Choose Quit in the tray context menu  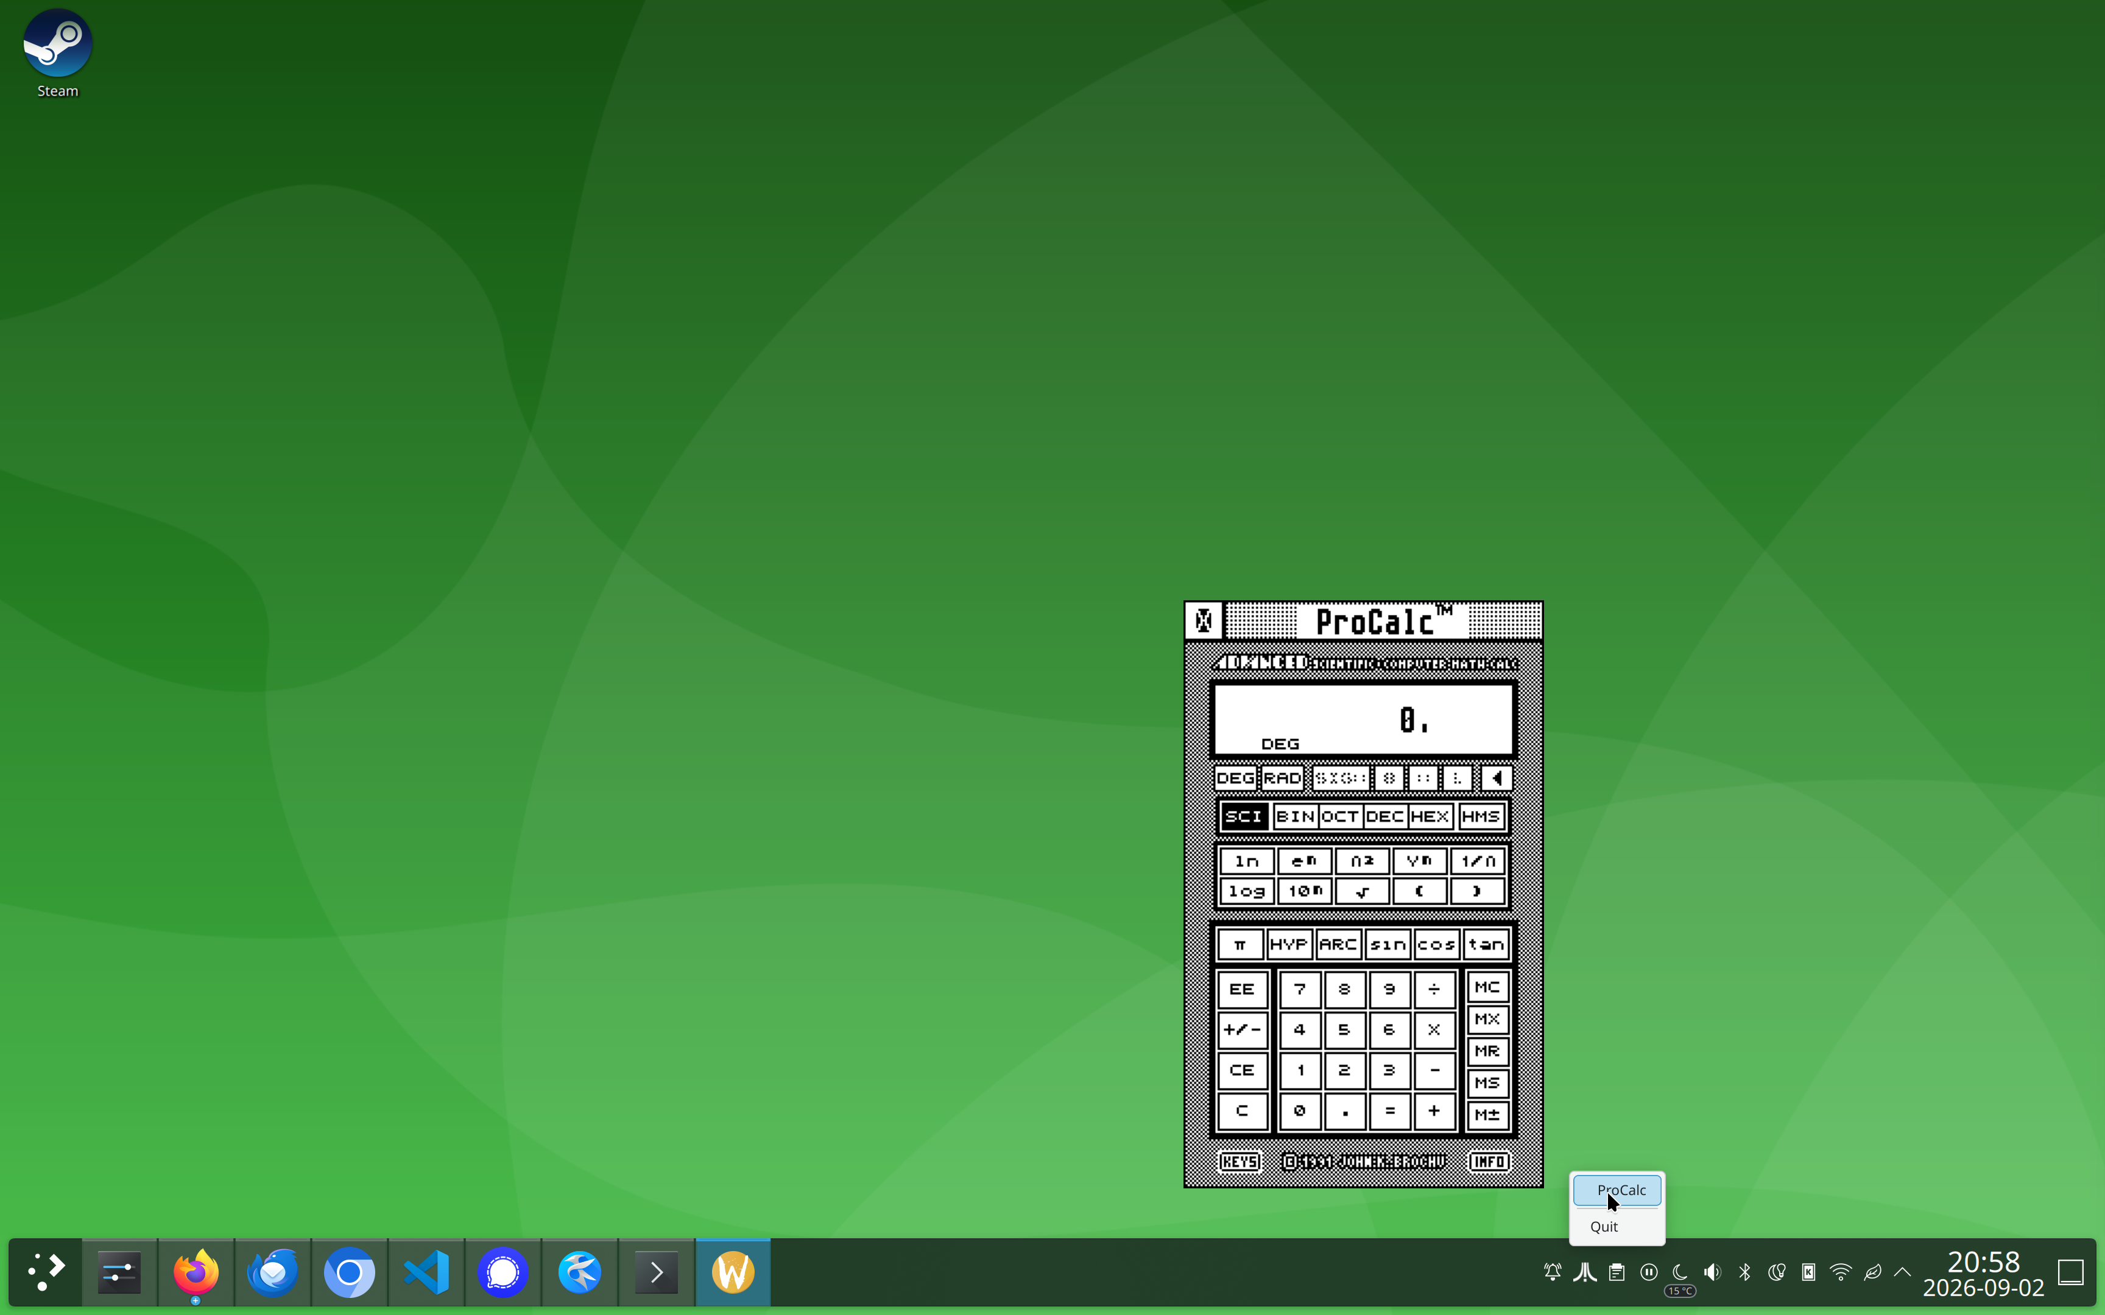1617,1227
